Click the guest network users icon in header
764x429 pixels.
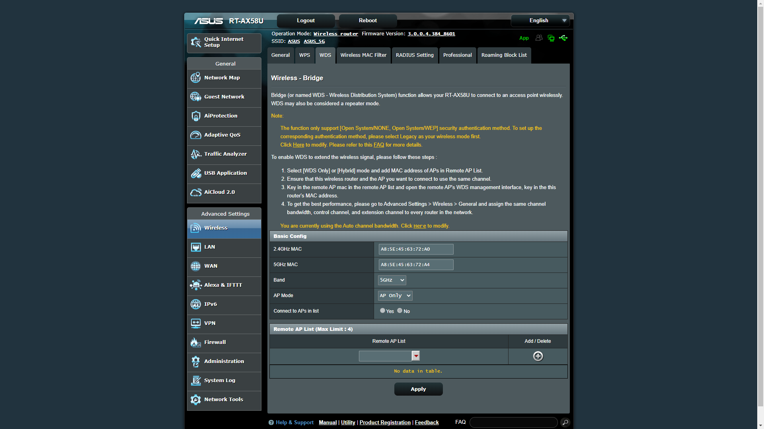coord(539,38)
